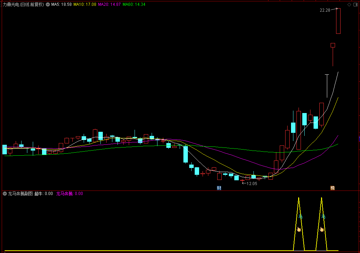Click the tall red candlestick at 22.28 high
The height and width of the screenshot is (253, 360).
point(338,21)
